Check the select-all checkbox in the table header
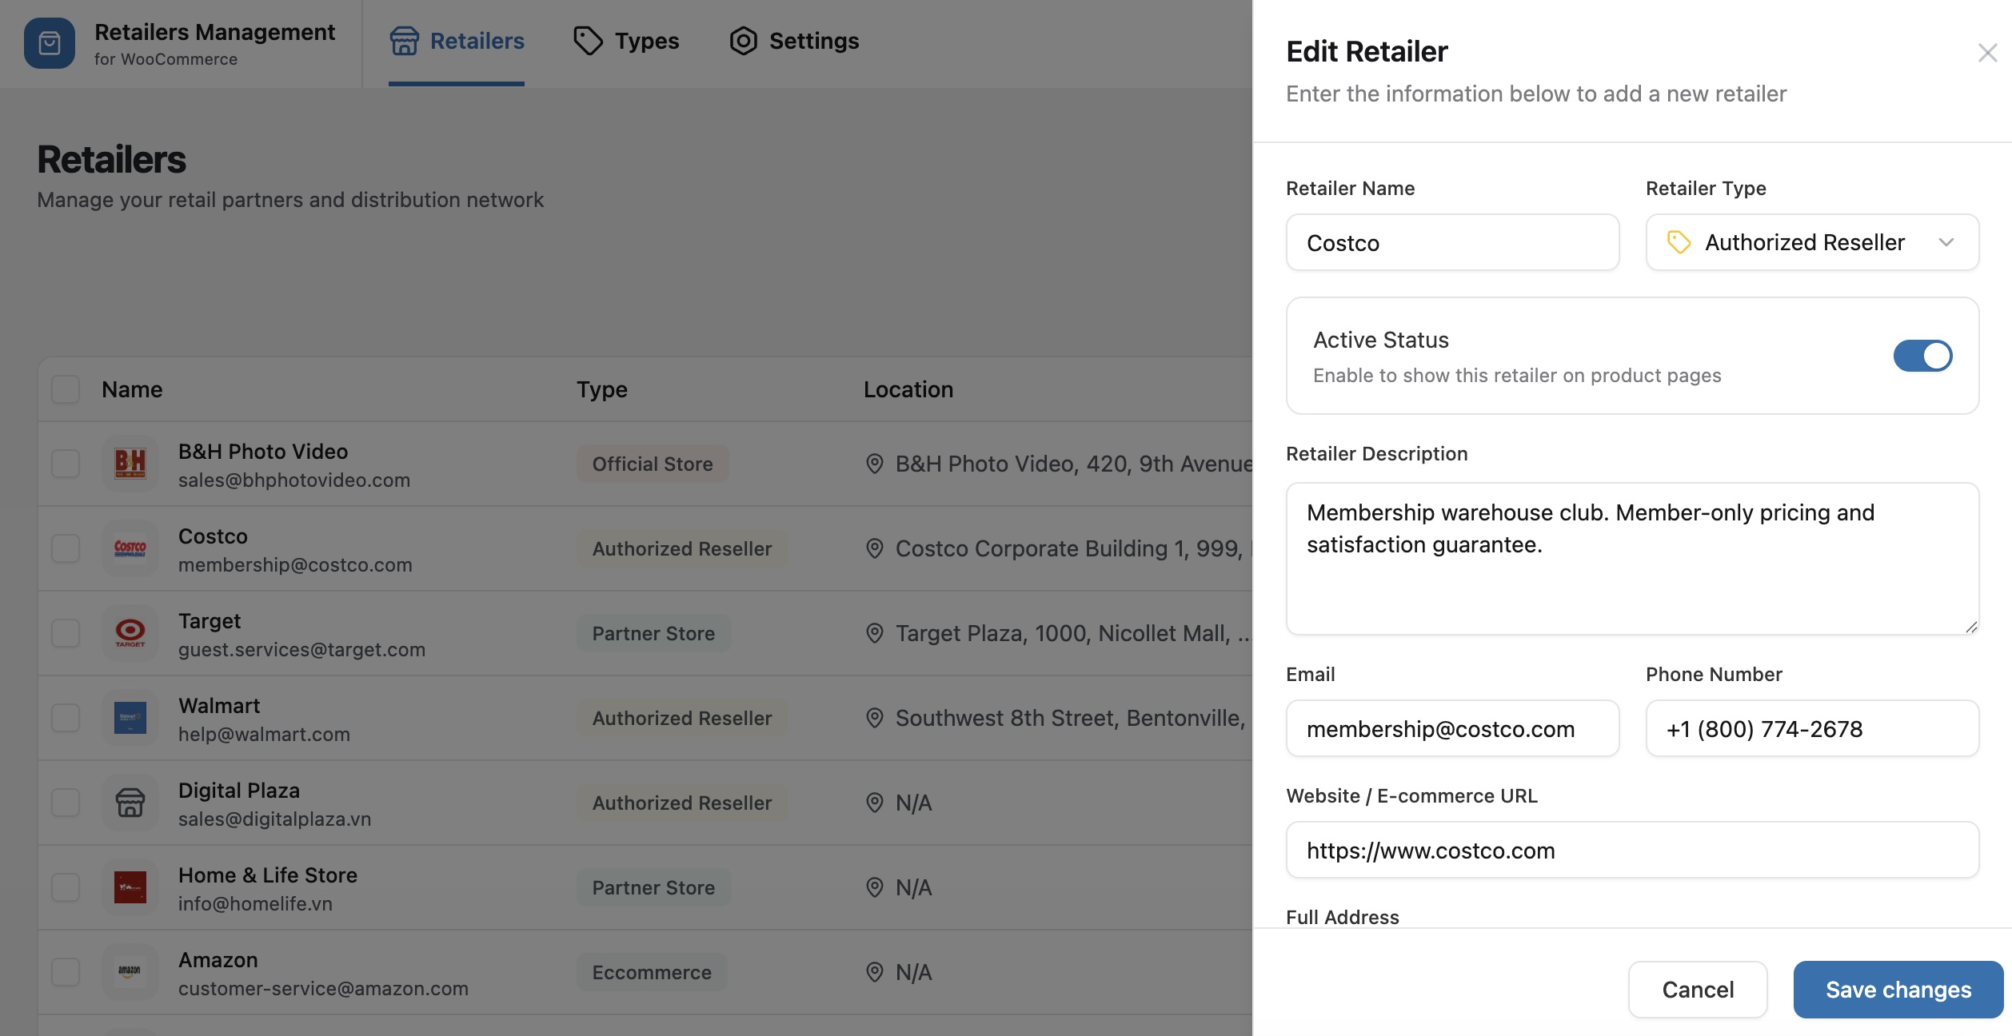 65,389
